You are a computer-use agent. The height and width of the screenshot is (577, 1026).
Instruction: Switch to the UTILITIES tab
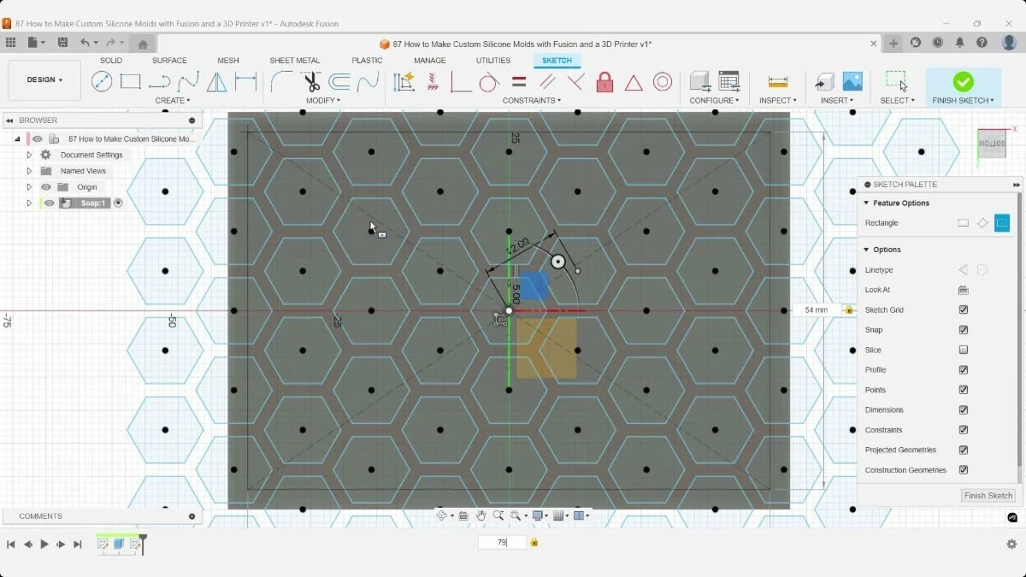point(493,61)
